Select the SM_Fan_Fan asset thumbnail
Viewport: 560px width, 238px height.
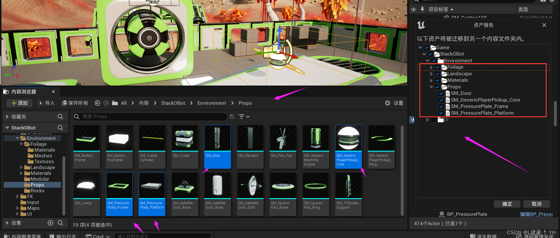283,147
